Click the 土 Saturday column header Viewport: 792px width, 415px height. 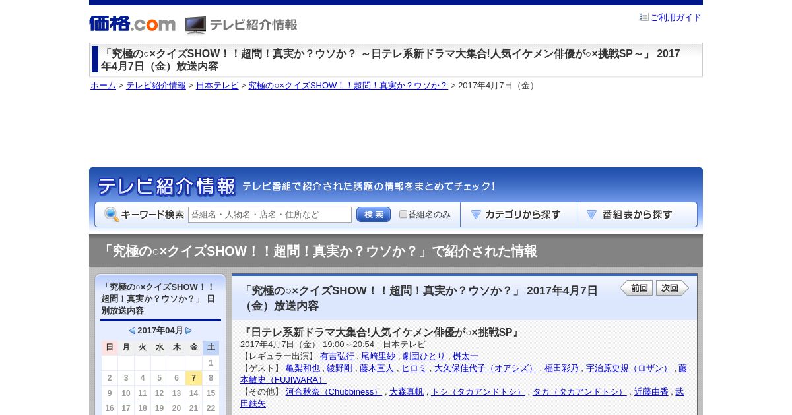(x=211, y=348)
